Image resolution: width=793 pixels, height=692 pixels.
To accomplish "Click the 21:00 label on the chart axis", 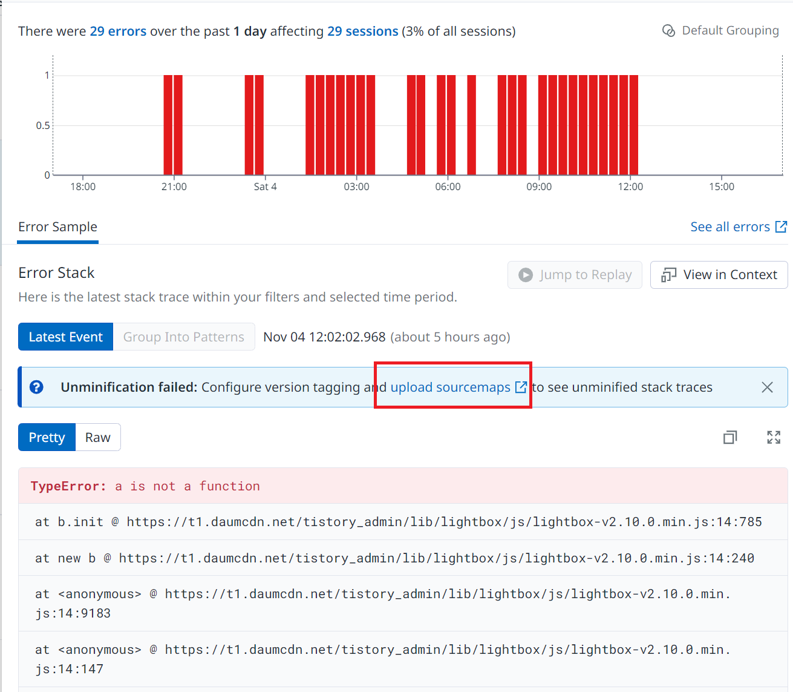I will [x=174, y=186].
